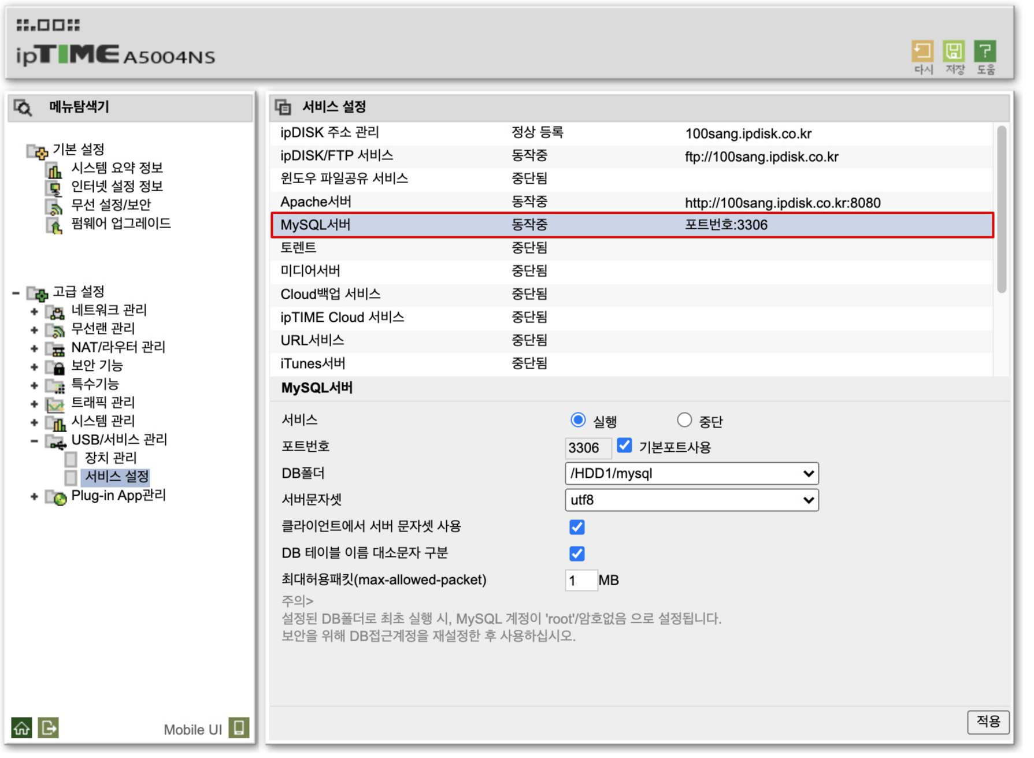1034x758 pixels.
Task: Open 펌웨어 업그레이드 menu item
Action: (x=121, y=224)
